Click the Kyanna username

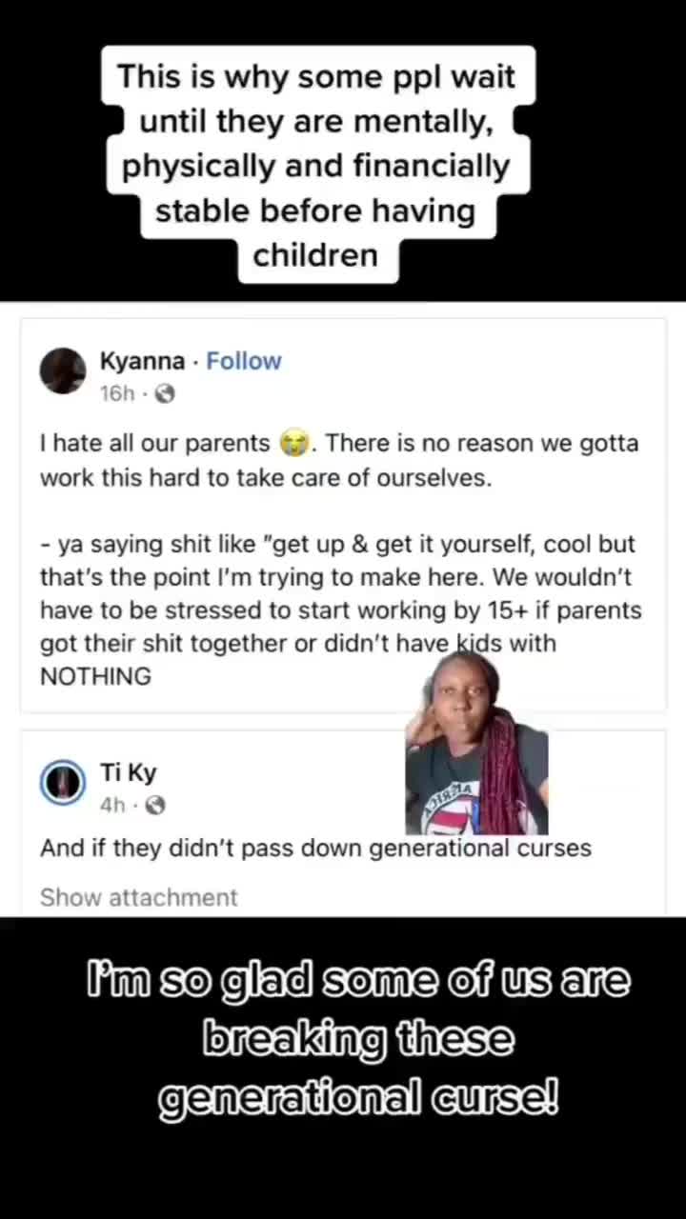coord(142,361)
